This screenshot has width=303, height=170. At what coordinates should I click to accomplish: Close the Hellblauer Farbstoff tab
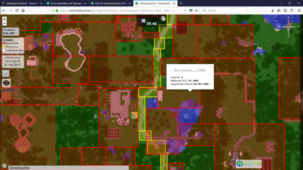click(x=41, y=3)
